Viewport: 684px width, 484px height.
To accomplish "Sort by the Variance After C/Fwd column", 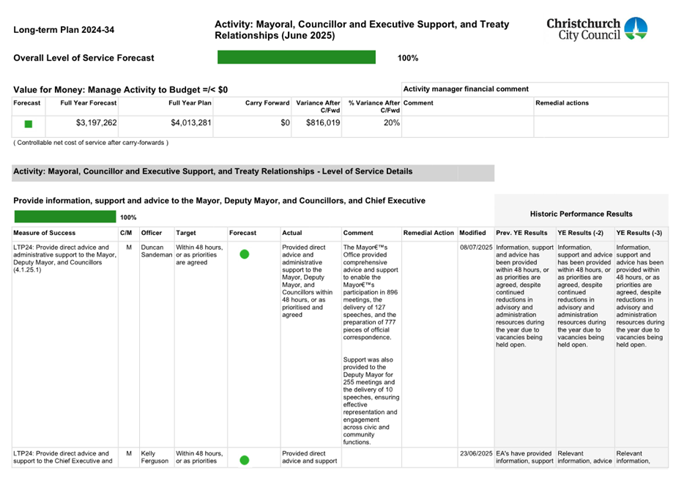I will (318, 106).
